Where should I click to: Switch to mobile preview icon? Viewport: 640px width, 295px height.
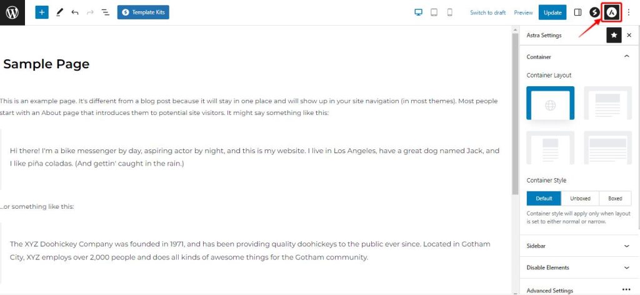pyautogui.click(x=449, y=12)
